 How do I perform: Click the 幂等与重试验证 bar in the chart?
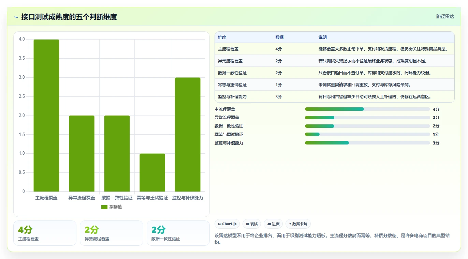[x=152, y=173]
